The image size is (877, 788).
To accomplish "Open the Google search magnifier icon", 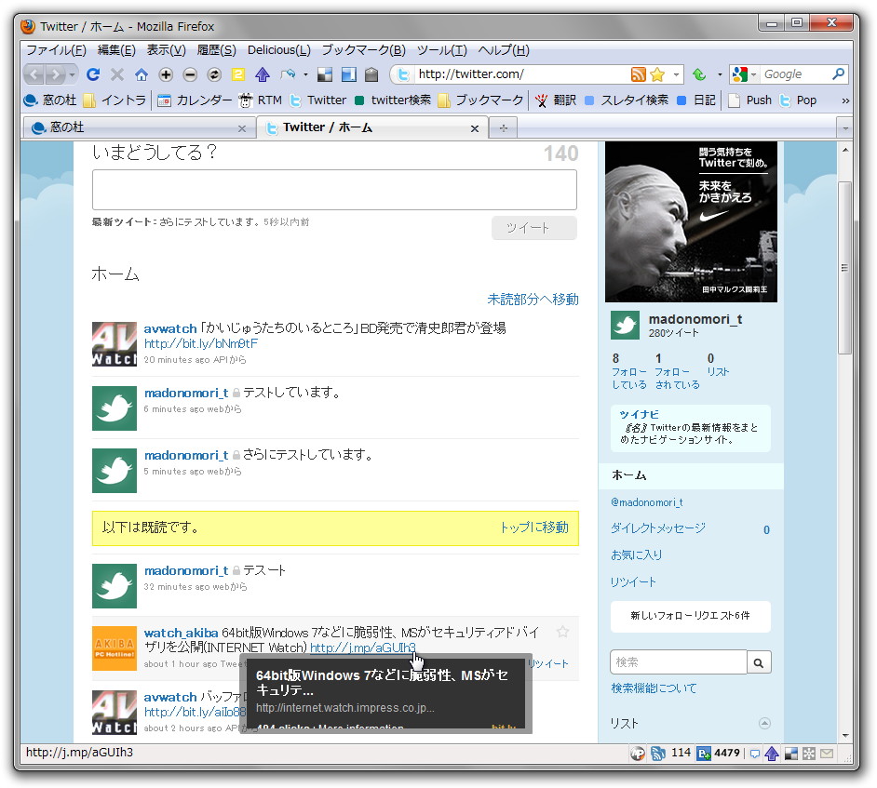I will (839, 73).
